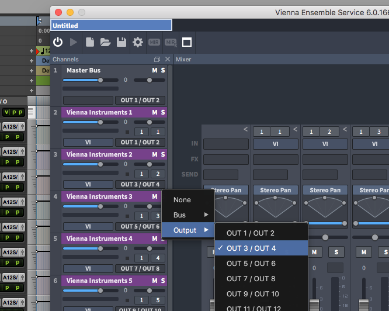Image resolution: width=389 pixels, height=311 pixels.
Task: Click MIDI channel box 2 of Vienna Instruments 2
Action: [x=158, y=174]
